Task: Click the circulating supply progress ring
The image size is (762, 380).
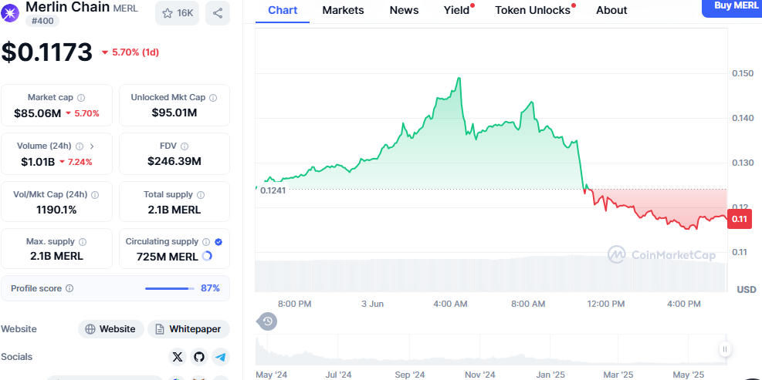Action: (207, 256)
